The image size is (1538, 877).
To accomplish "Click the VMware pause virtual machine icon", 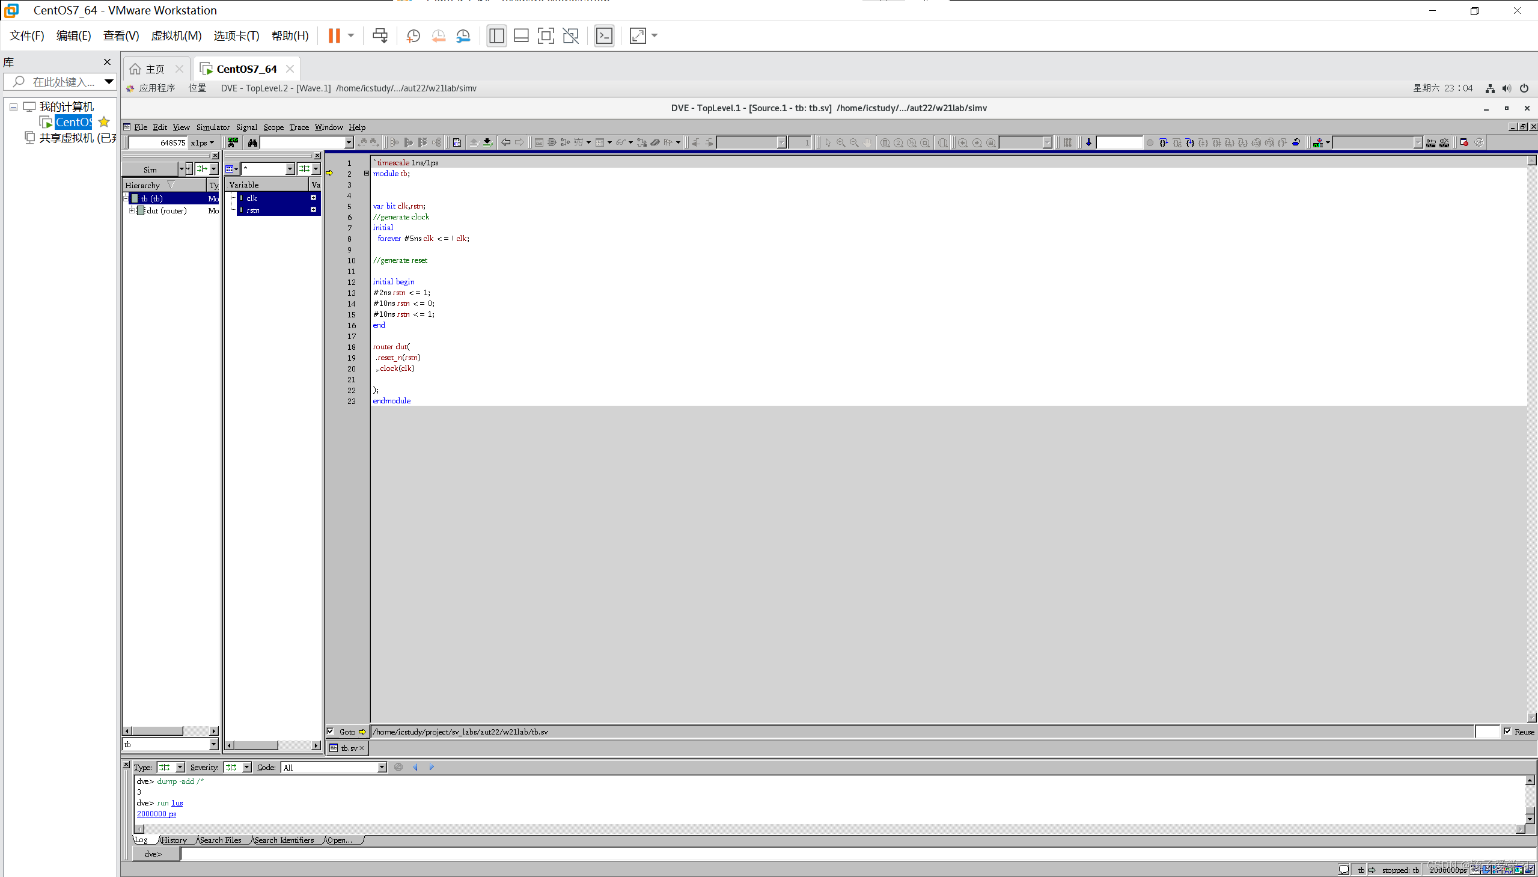I will (x=334, y=36).
